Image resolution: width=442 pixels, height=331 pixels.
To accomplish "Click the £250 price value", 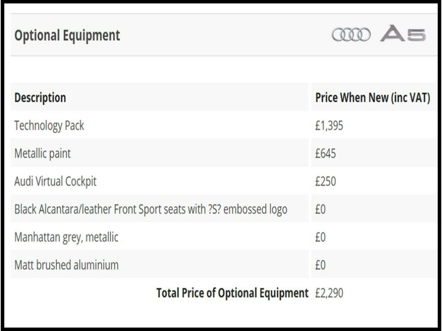I will tap(325, 181).
